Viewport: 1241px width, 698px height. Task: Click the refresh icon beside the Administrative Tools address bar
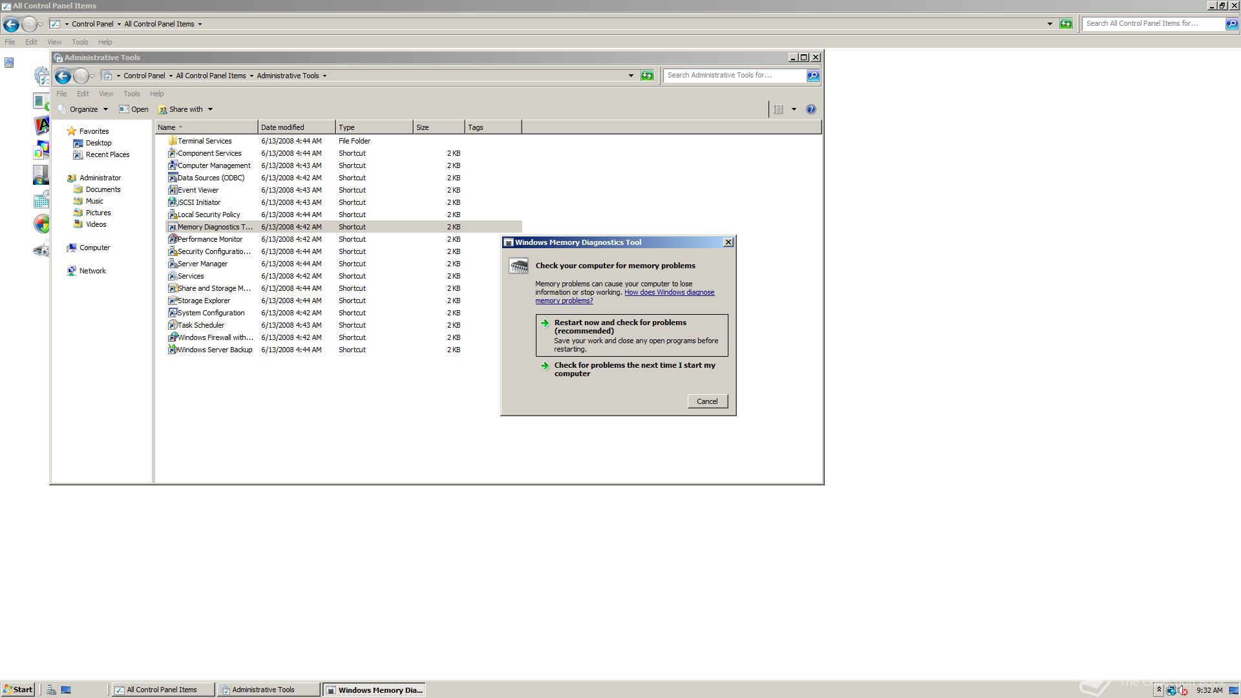(647, 76)
